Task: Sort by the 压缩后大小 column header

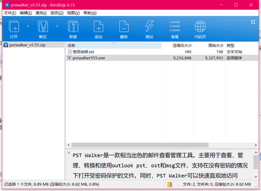Action: [177, 45]
